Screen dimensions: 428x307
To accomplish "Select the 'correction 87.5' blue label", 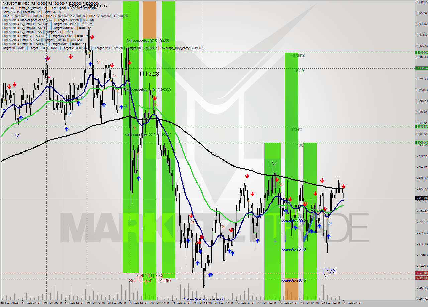I will pos(294,280).
